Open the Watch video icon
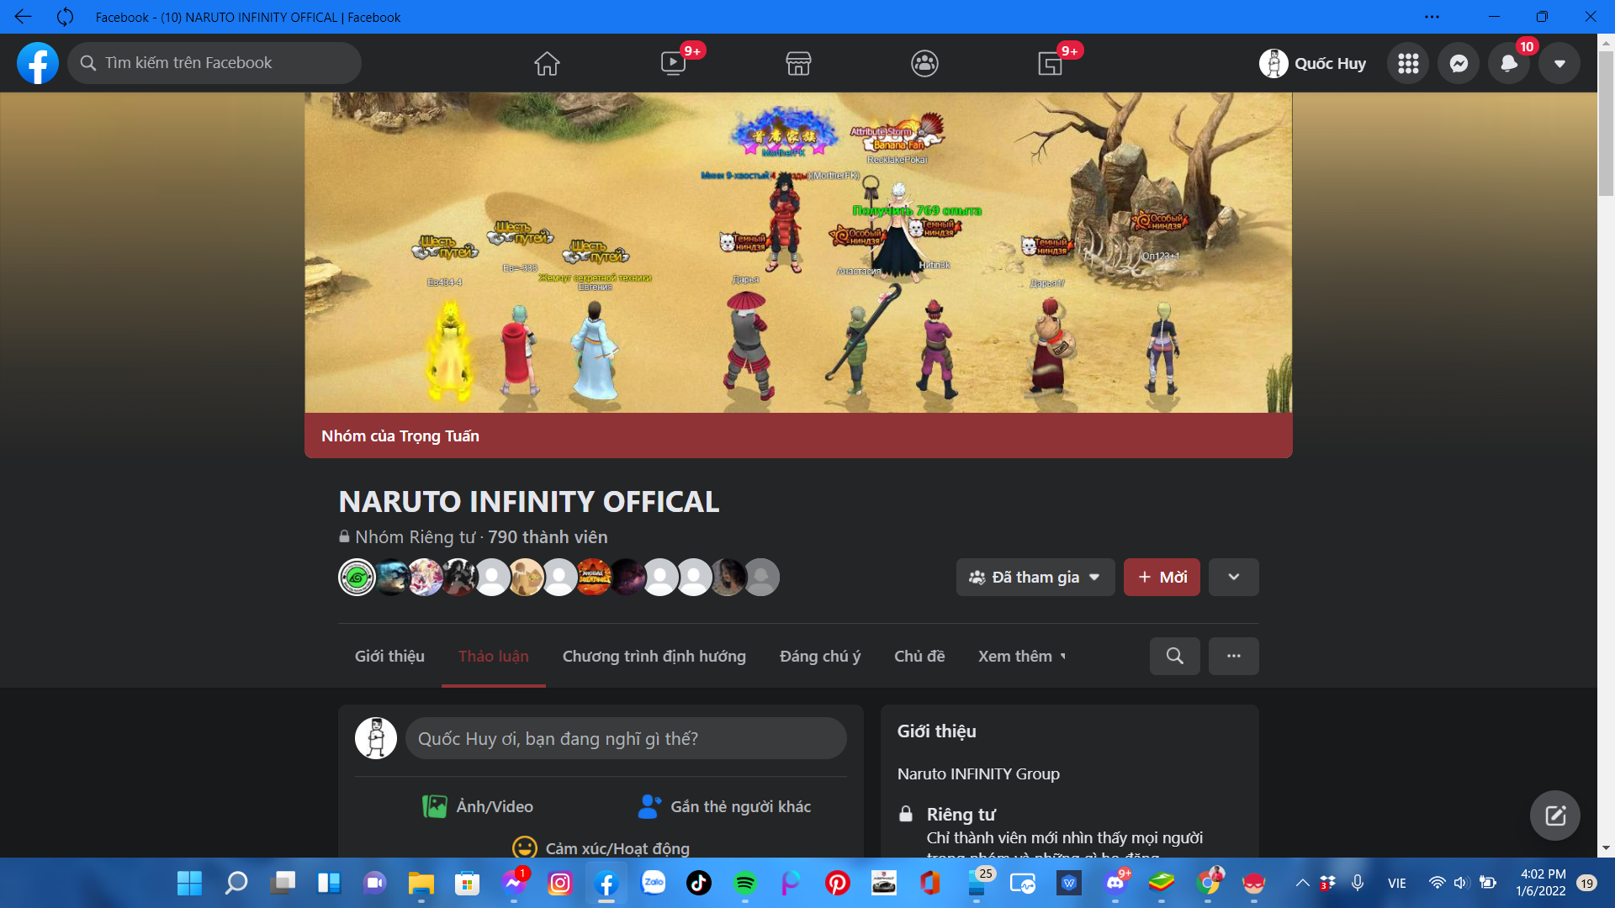Viewport: 1615px width, 908px height. [673, 63]
